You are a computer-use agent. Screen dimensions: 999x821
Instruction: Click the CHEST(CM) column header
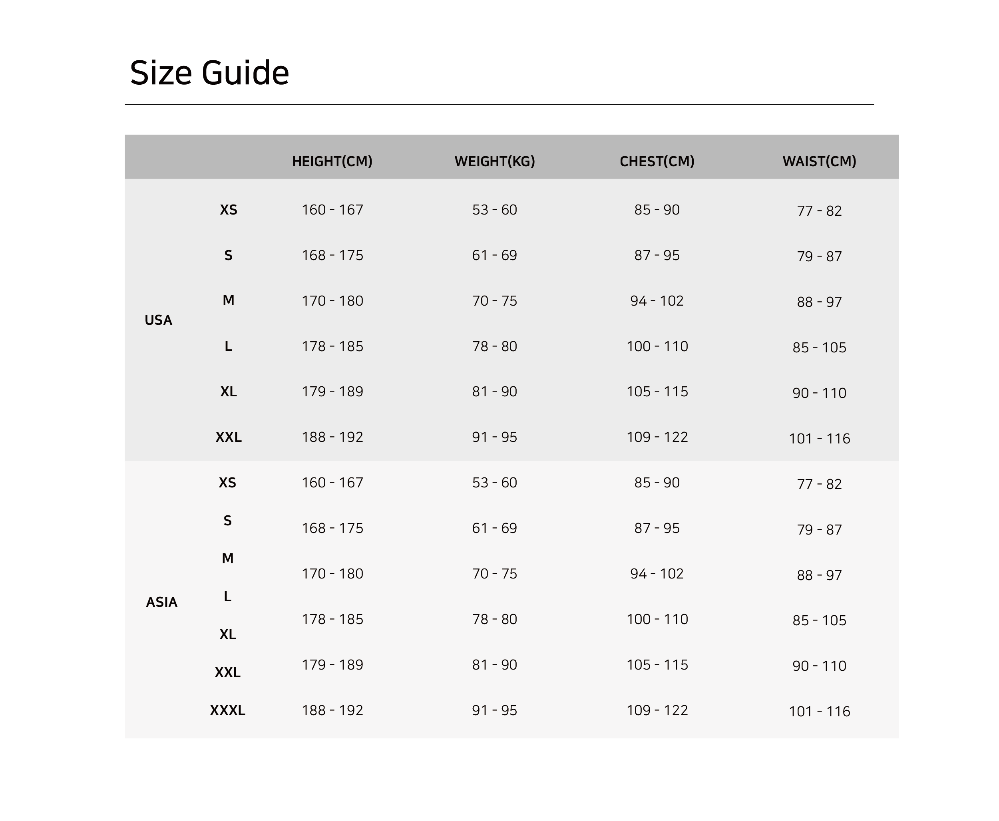click(x=657, y=161)
